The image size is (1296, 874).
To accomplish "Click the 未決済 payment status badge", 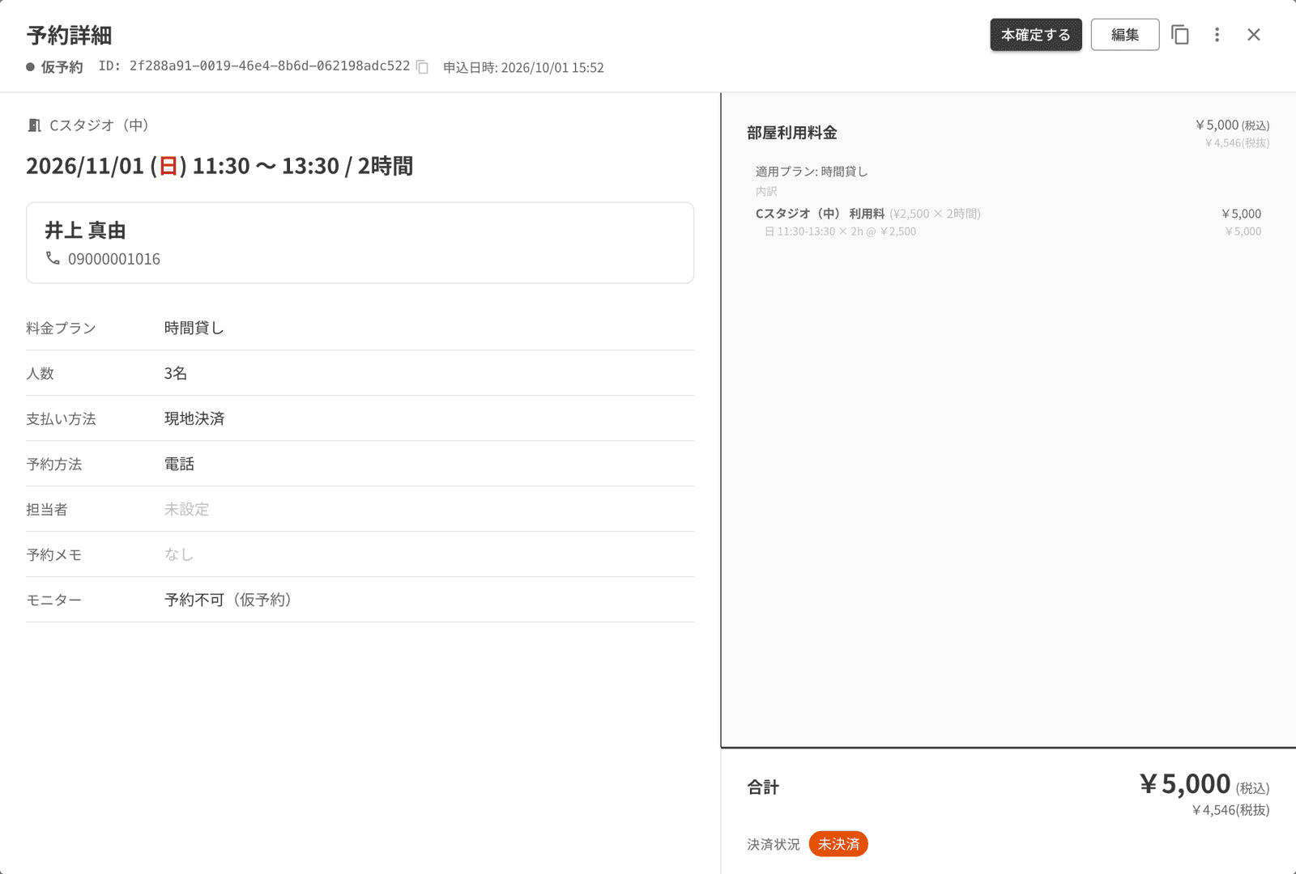I will (x=838, y=844).
